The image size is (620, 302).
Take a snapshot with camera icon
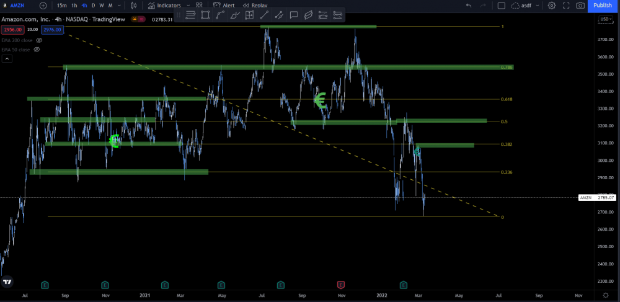[580, 6]
